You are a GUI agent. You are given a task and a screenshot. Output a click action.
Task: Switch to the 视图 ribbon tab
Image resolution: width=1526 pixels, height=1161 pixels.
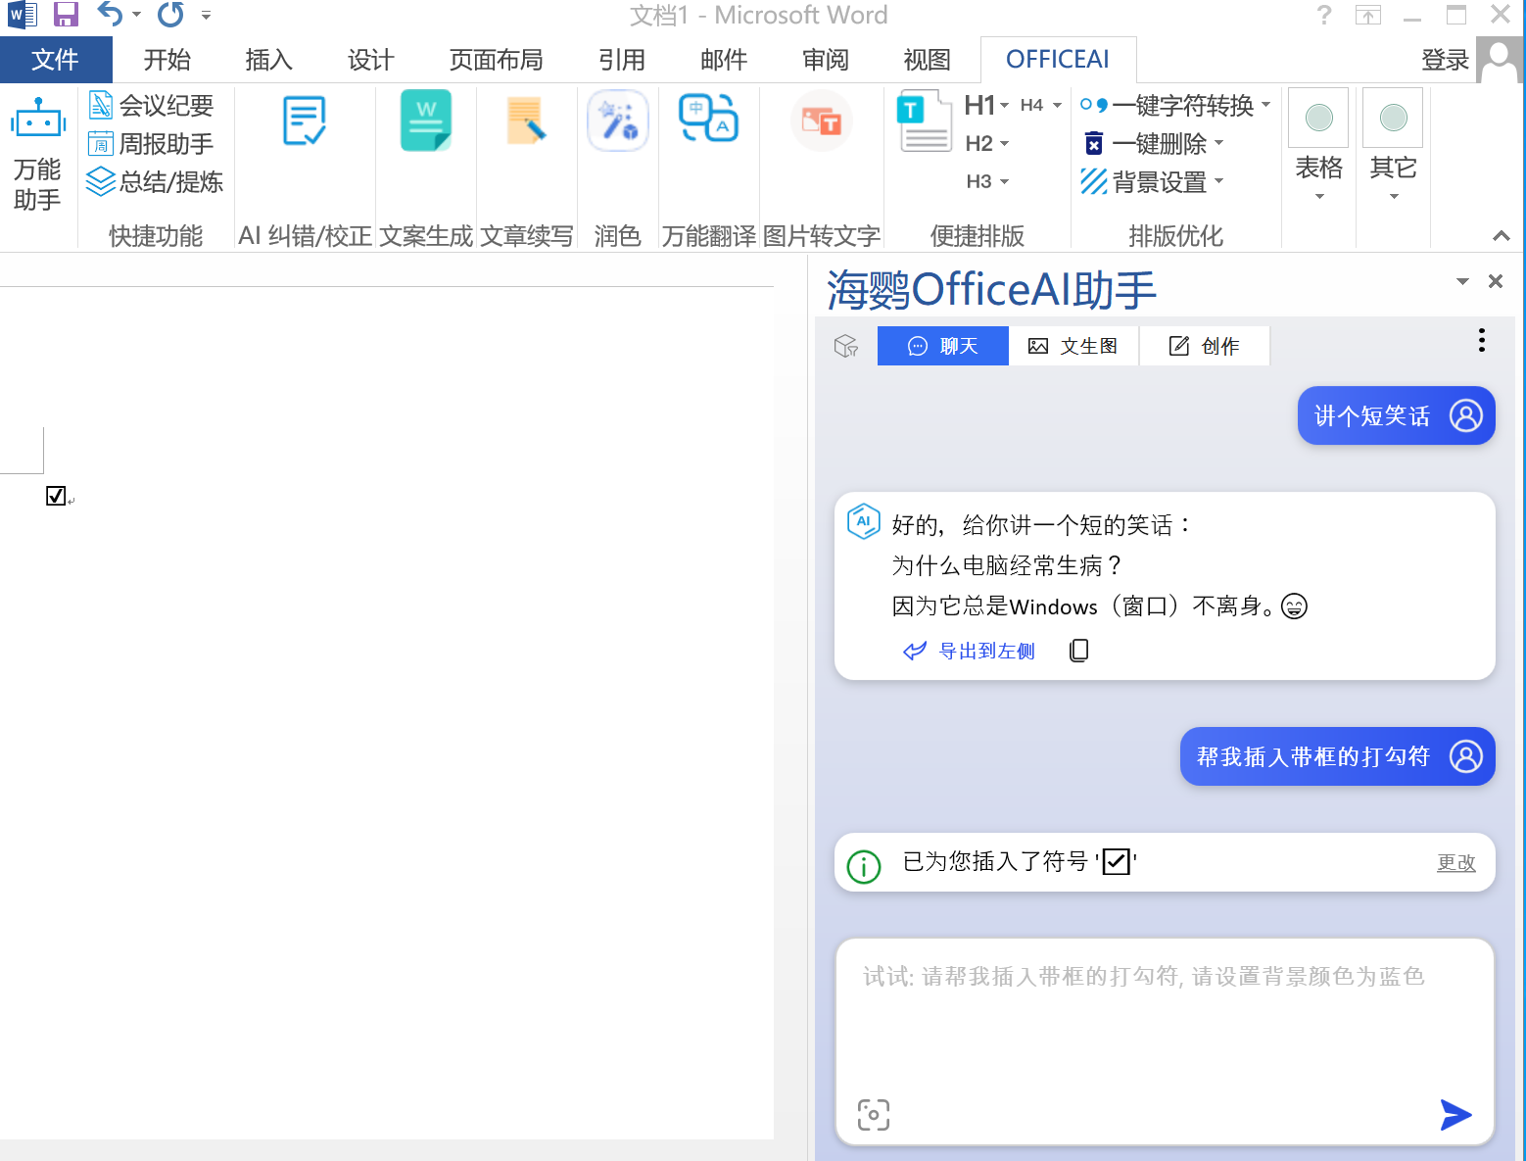click(x=928, y=60)
